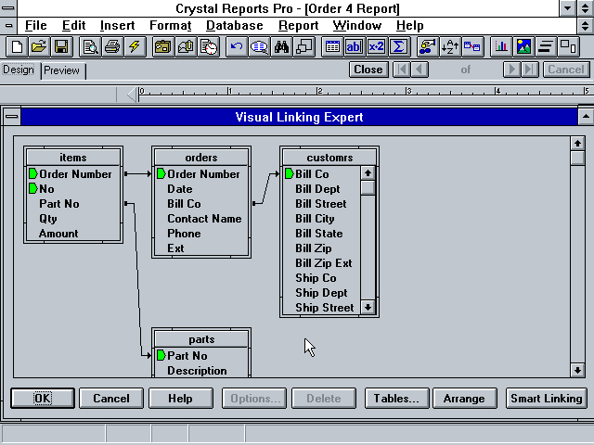Click the customrs table title bar

(329, 157)
